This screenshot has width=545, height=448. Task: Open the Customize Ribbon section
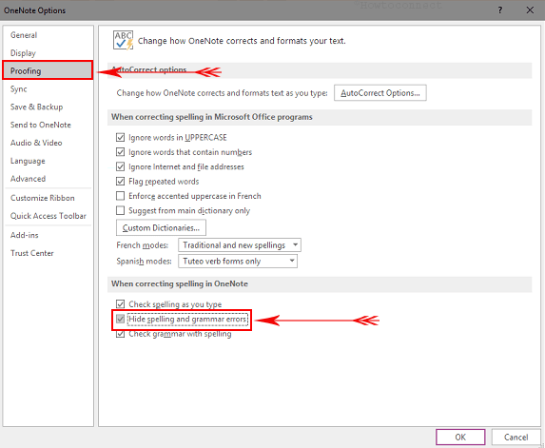click(x=43, y=198)
